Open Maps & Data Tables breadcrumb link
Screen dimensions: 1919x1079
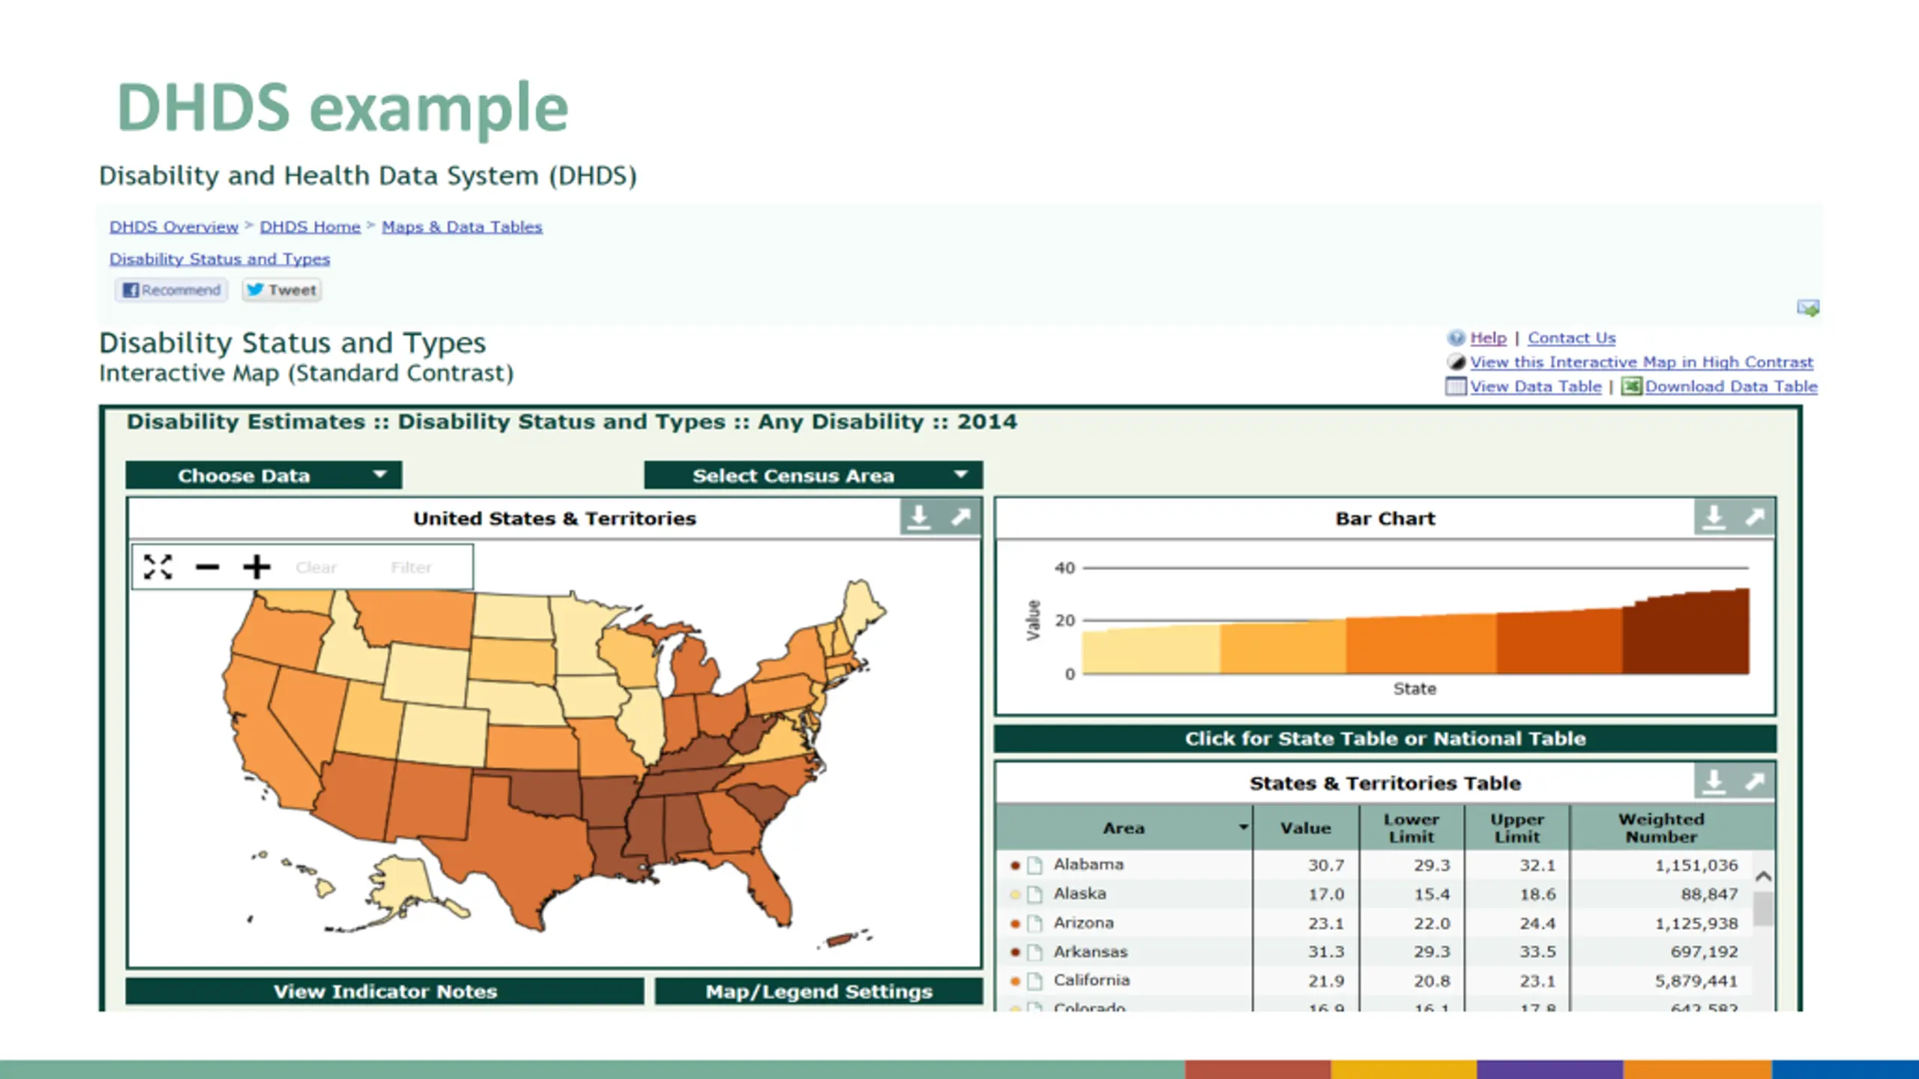click(462, 226)
